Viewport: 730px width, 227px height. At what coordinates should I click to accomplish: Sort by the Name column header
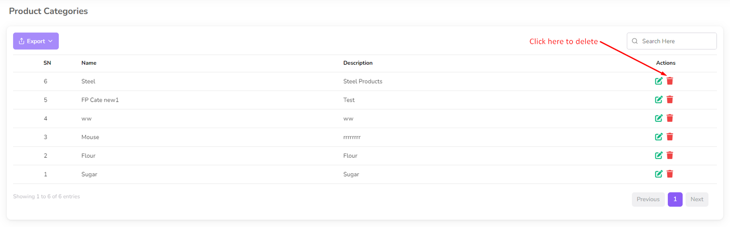pos(89,63)
